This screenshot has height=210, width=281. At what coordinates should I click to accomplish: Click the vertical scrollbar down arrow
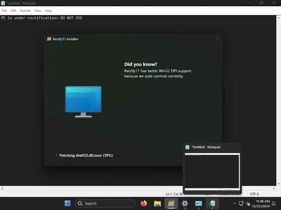(279, 183)
